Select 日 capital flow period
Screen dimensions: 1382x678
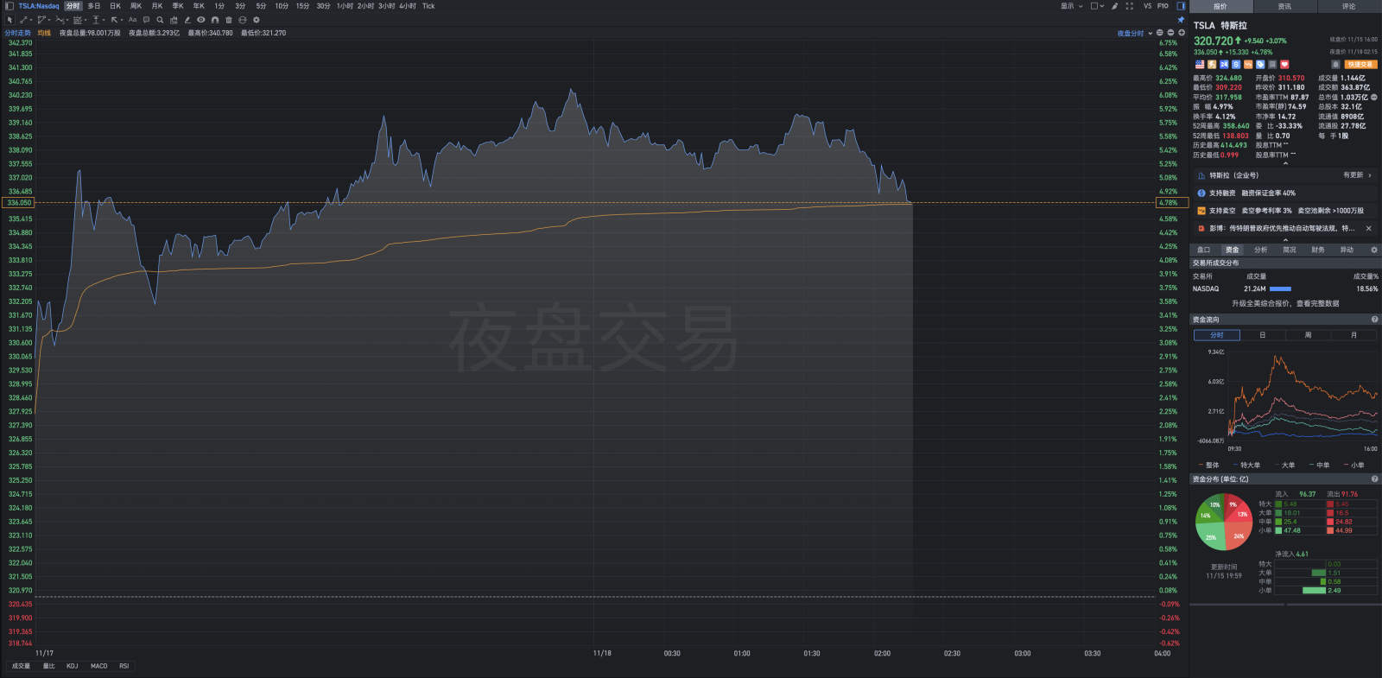pyautogui.click(x=1262, y=335)
